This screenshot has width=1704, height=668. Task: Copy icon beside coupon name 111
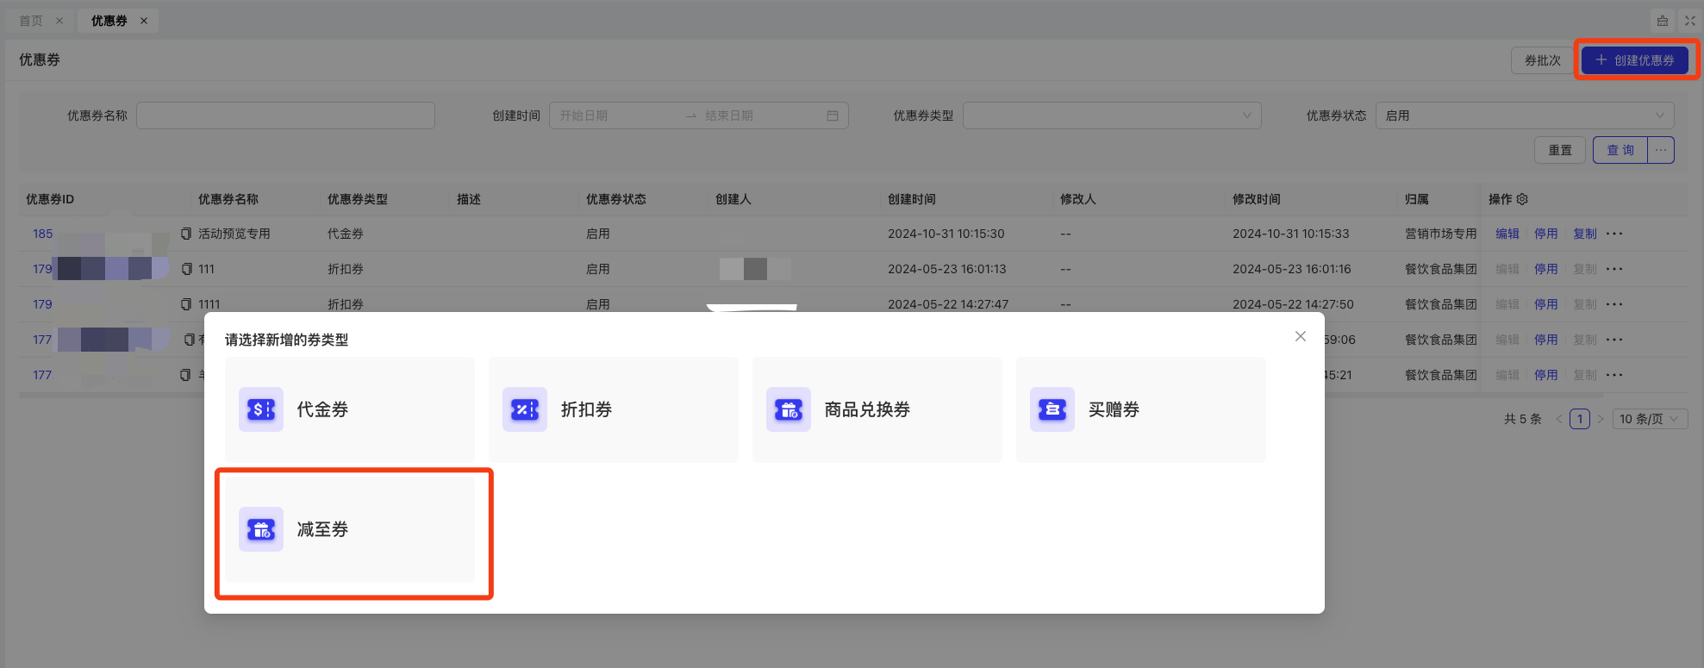tap(186, 269)
